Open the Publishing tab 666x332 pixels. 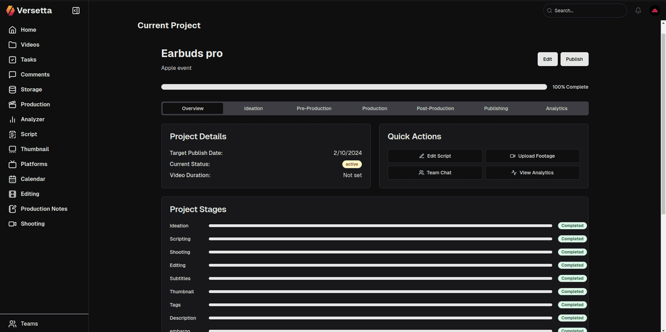496,108
